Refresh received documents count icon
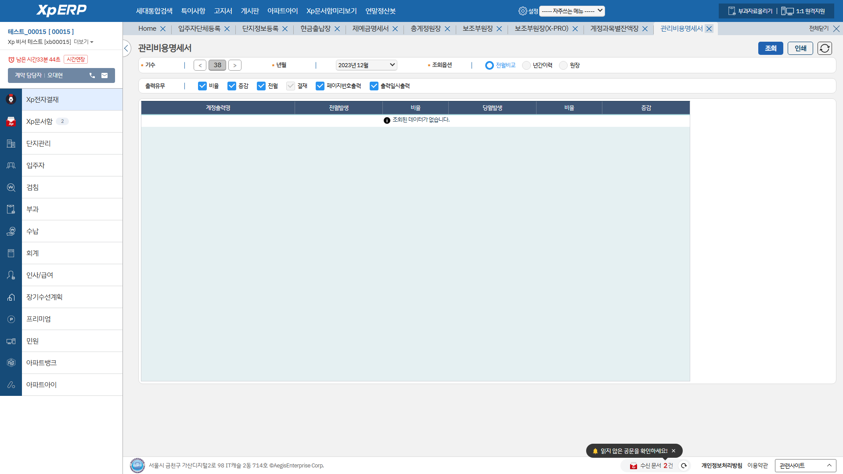843x474 pixels. tap(684, 466)
